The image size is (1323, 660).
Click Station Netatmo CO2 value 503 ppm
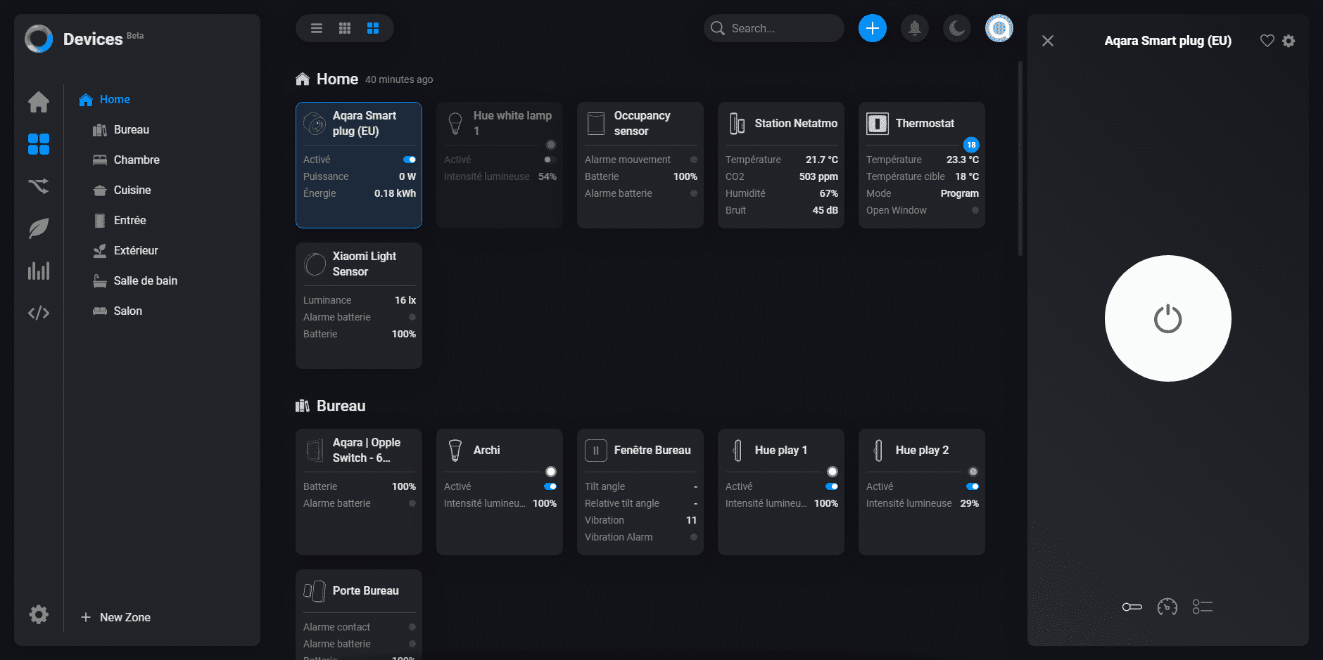coord(818,176)
